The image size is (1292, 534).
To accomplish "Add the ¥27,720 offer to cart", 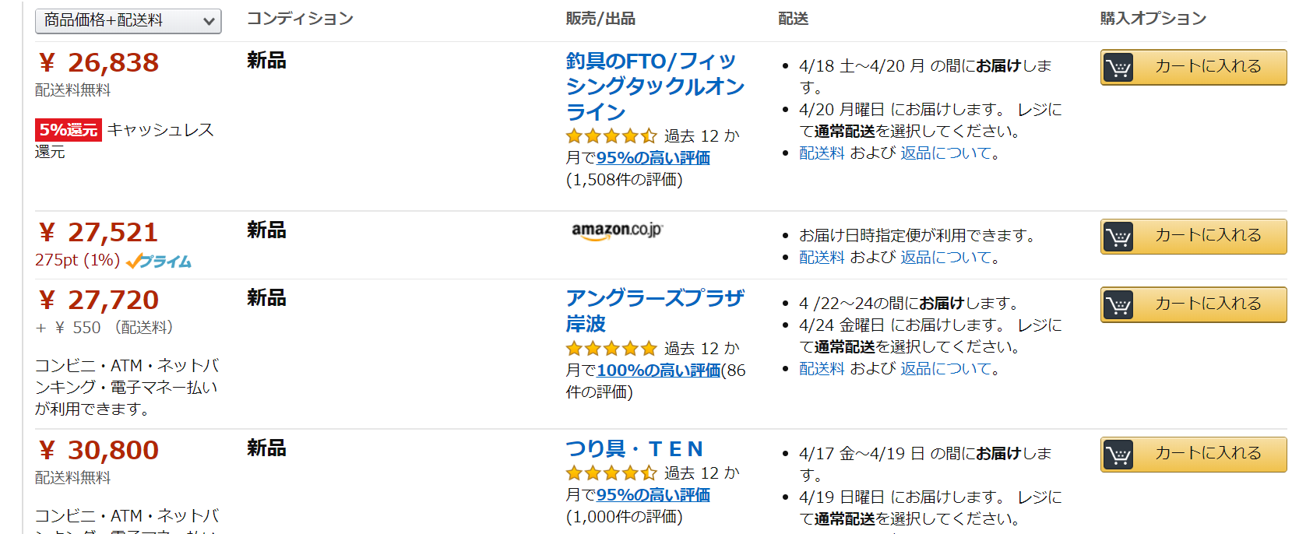I will point(1193,304).
